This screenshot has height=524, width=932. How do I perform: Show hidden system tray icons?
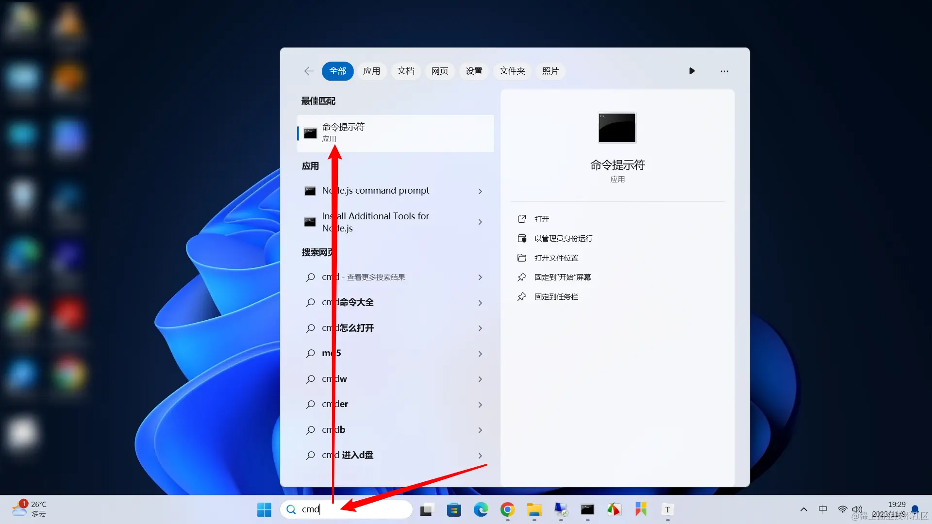(803, 509)
